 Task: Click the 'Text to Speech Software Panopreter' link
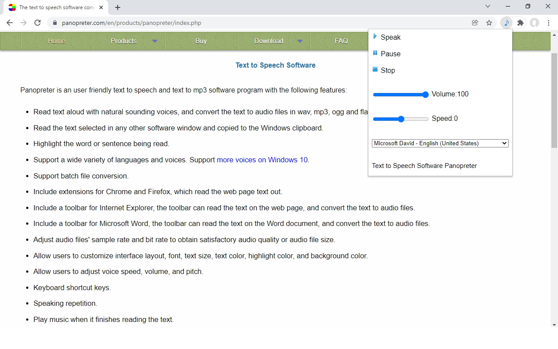pos(424,166)
